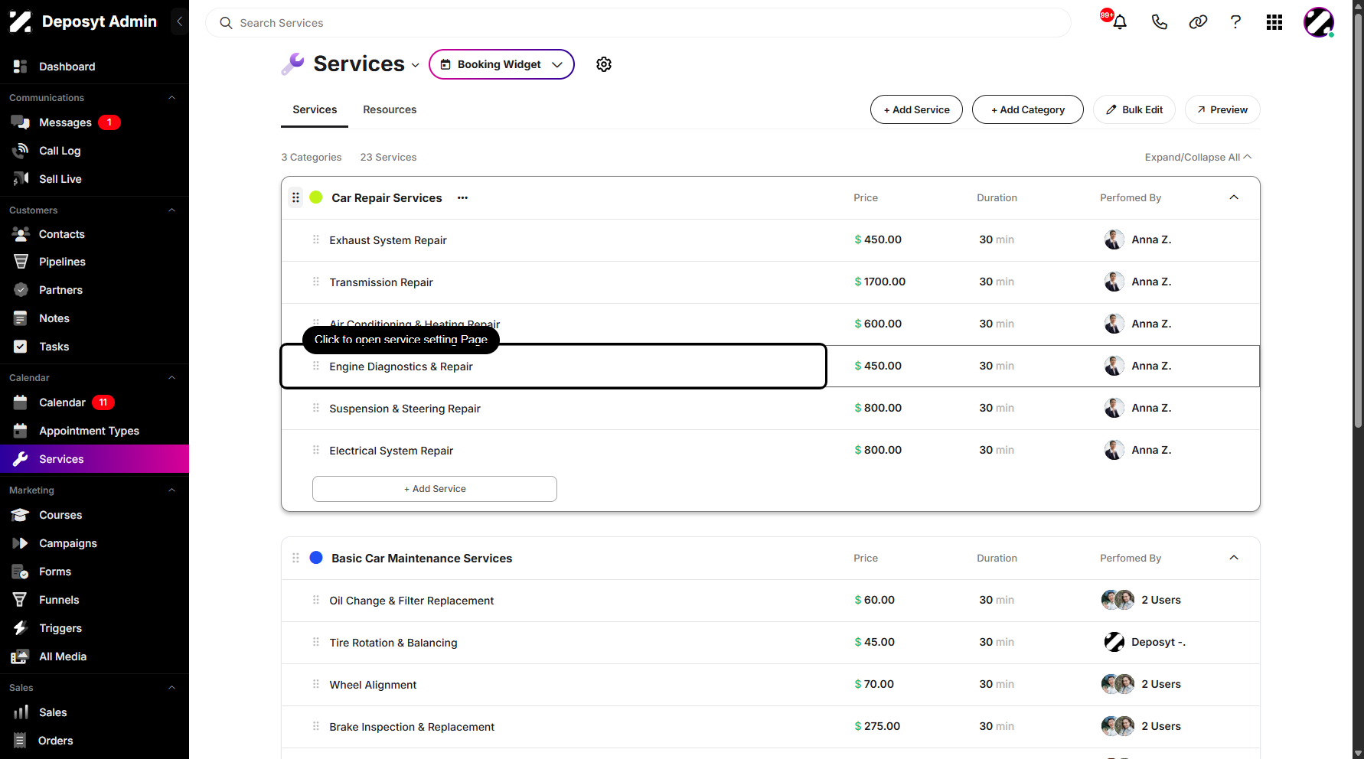Screen dimensions: 1364x759
Task: Open the notifications bell icon
Action: coord(1119,22)
